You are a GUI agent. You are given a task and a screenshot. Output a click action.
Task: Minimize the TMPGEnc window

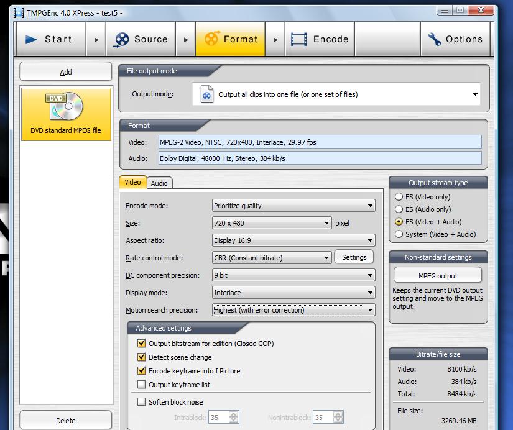coord(445,11)
